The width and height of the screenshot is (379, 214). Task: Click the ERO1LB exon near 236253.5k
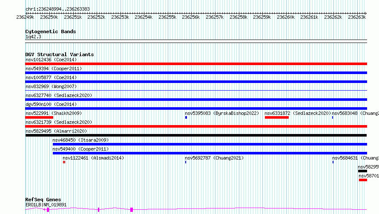pos(132,210)
